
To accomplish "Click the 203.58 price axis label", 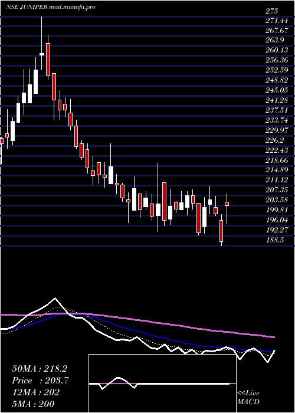I will tap(276, 200).
